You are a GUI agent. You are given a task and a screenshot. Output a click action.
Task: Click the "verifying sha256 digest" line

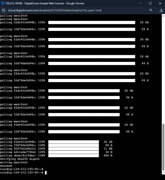[x=20, y=159]
